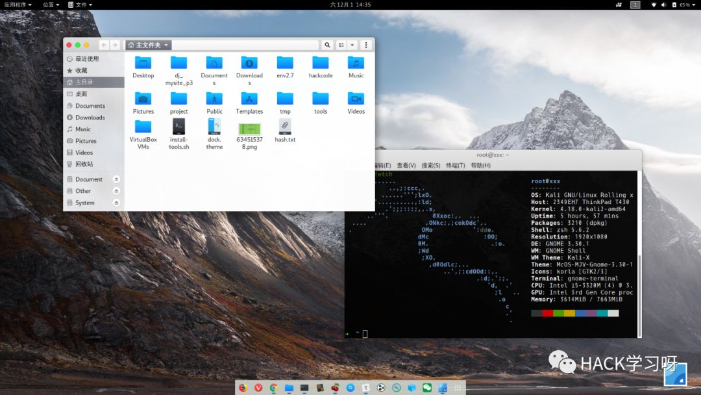Screen dimensions: 701x395
Task: Launch Firefox from the dock
Action: [243, 388]
